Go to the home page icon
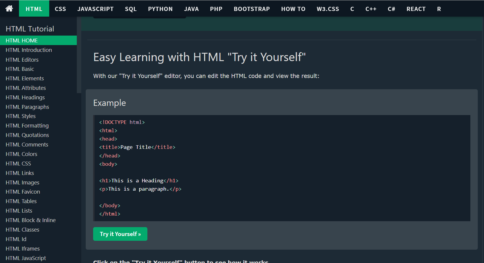Viewport: 484px width, 263px height. (x=9, y=9)
